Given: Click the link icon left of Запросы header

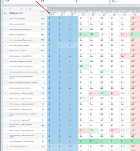Looking at the screenshot, I should click(5, 13).
